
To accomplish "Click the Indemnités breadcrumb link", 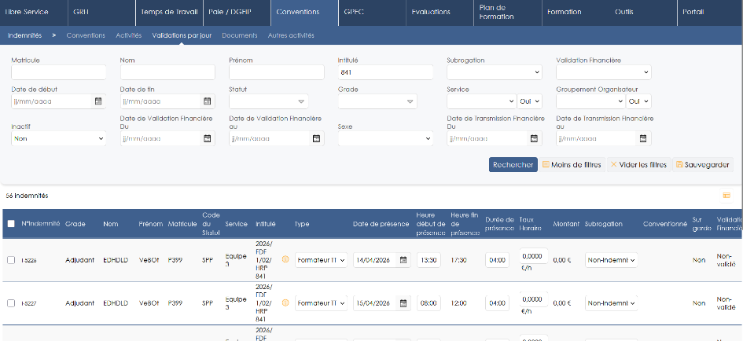I will click(24, 35).
